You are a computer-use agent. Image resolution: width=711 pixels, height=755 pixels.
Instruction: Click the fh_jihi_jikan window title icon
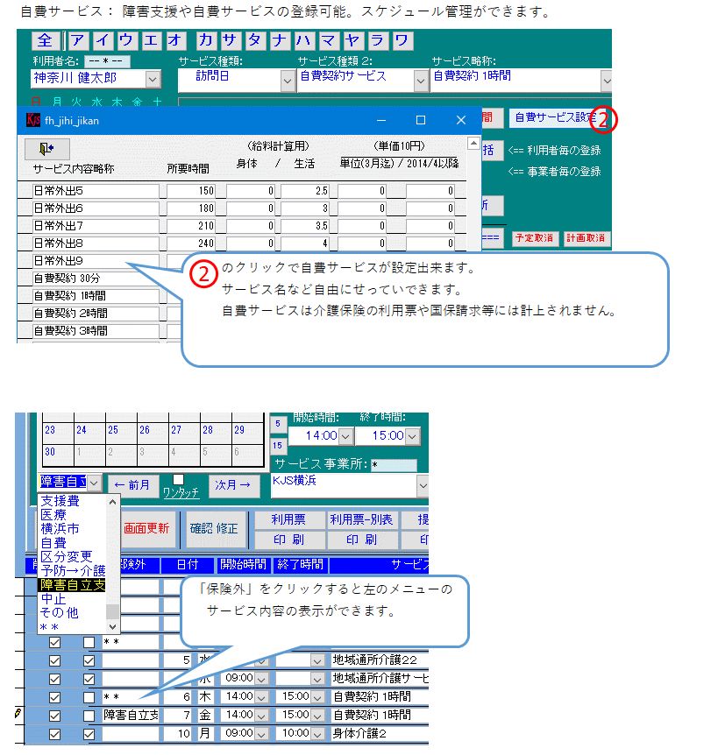[33, 120]
